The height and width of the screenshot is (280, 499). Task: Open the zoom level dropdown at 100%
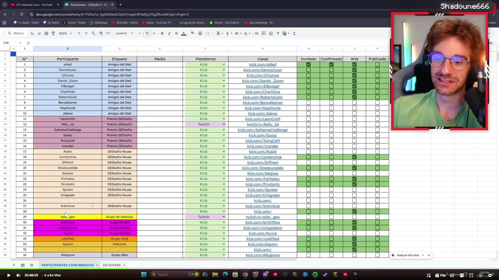click(65, 33)
